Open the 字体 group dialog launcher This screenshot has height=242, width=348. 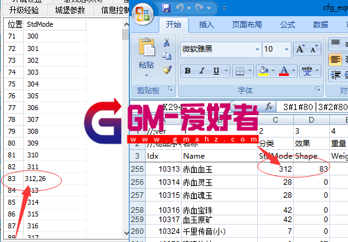[318, 89]
